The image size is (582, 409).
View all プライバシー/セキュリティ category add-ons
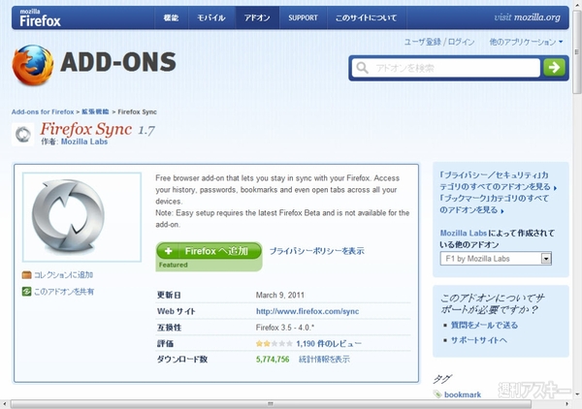click(498, 181)
